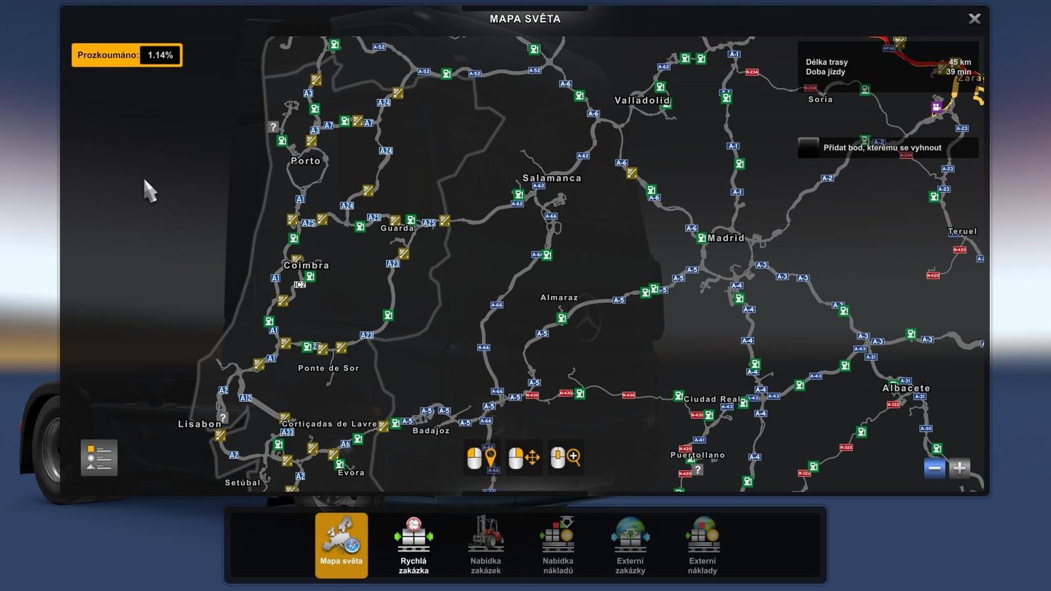Go to Externí zakázky section
1051x591 pixels.
click(630, 545)
